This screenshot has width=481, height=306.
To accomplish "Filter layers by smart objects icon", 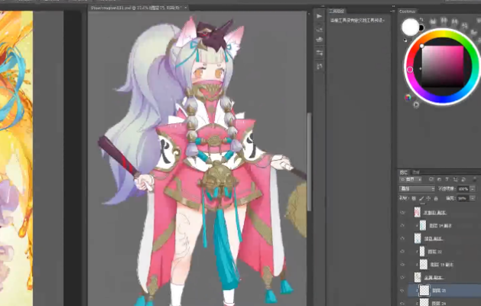I will coord(463,179).
